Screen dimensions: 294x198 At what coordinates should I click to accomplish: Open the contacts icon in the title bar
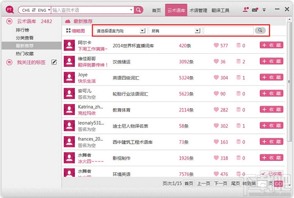tap(246, 10)
